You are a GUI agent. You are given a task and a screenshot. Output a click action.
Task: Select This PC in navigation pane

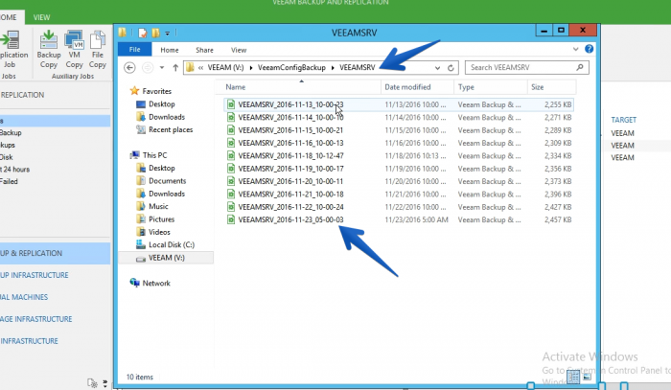click(x=154, y=155)
